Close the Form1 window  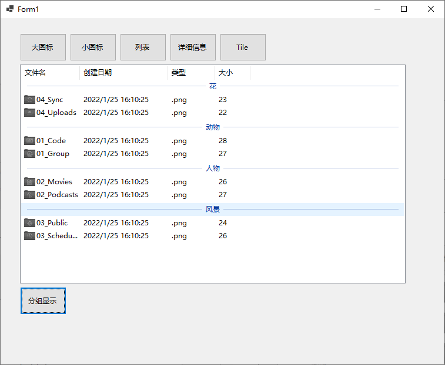tap(431, 9)
